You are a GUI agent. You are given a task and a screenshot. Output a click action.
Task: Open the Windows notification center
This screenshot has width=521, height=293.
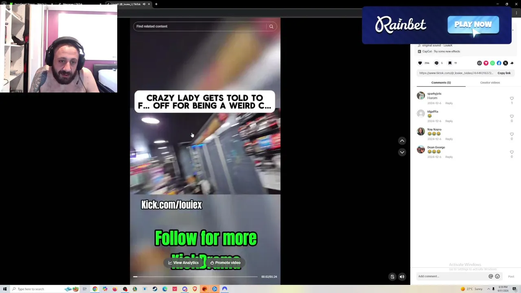click(x=514, y=289)
